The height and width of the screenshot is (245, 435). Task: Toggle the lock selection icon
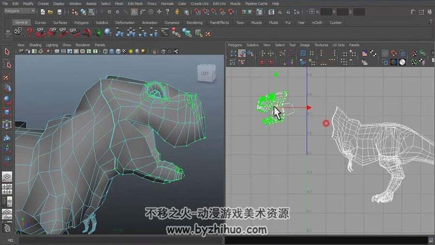coord(177,12)
